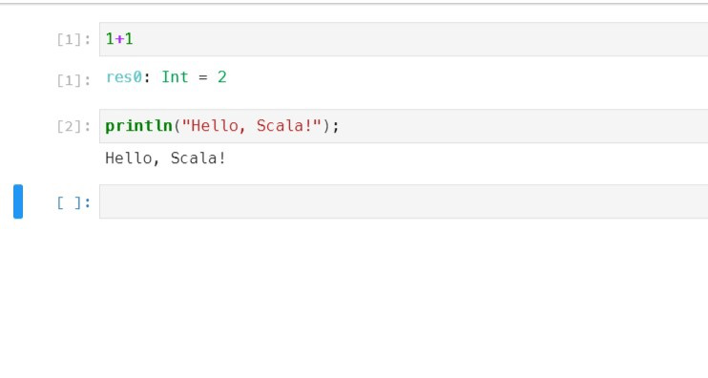Viewport: 708px width, 378px height.
Task: Click the result value 2 in output
Action: tap(221, 77)
